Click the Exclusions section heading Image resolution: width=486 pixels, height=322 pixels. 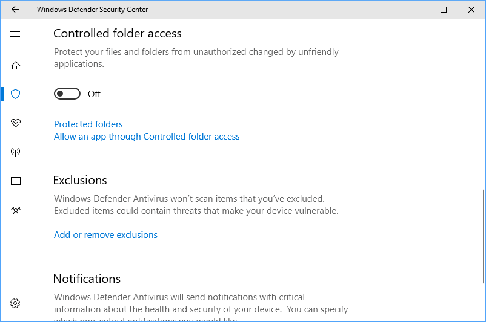coord(80,180)
